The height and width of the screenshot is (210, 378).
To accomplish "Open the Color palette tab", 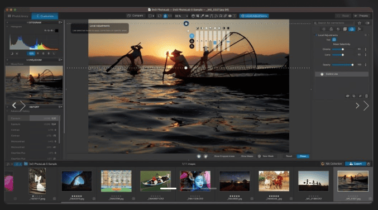I will click(331, 29).
